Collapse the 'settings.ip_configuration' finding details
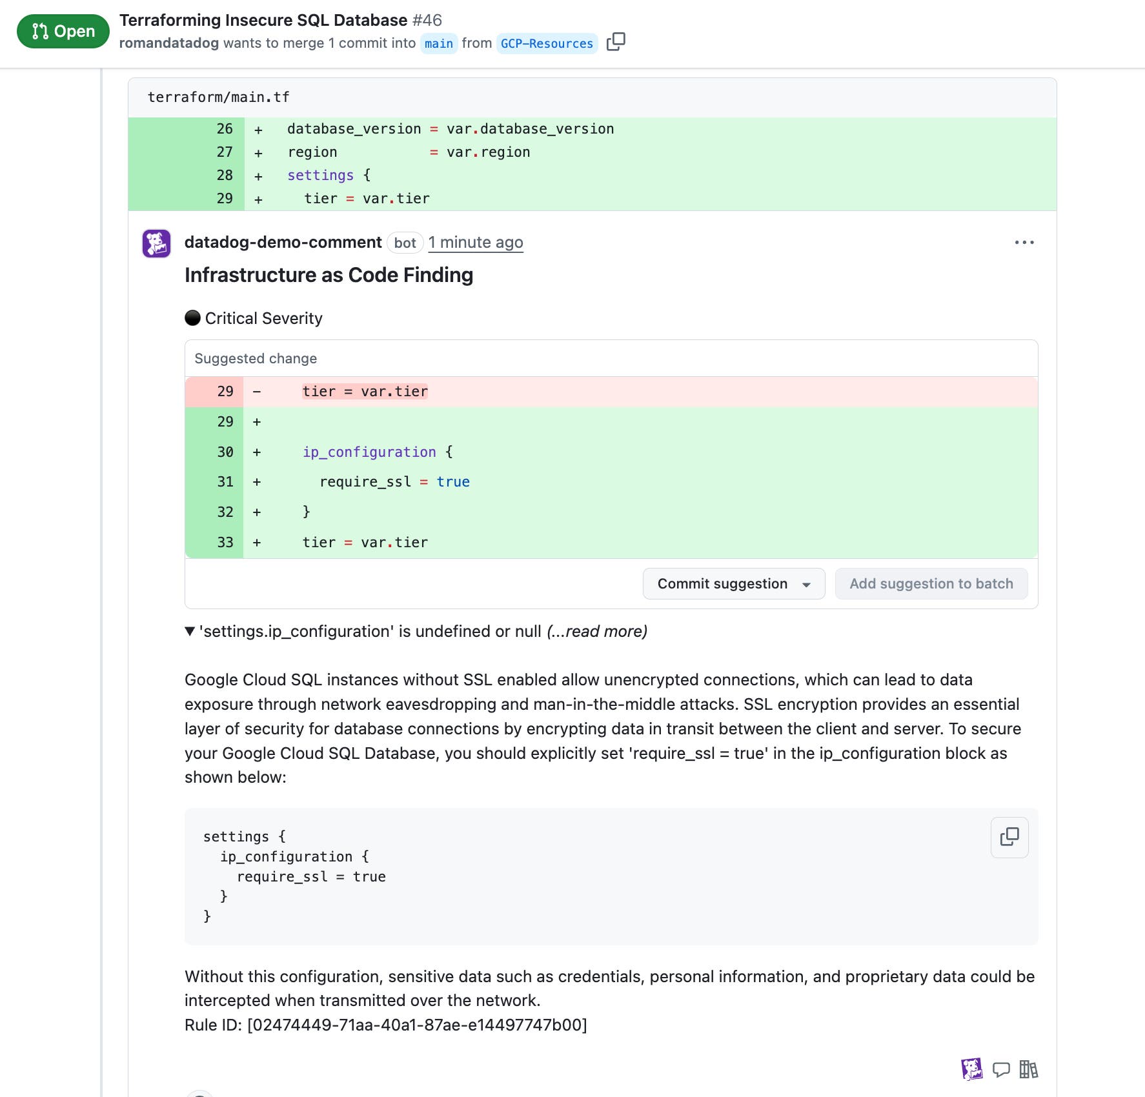The width and height of the screenshot is (1145, 1097). tap(190, 632)
